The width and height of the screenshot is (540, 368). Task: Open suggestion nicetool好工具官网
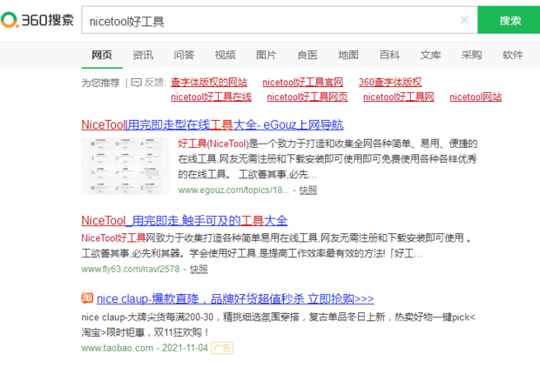(303, 82)
